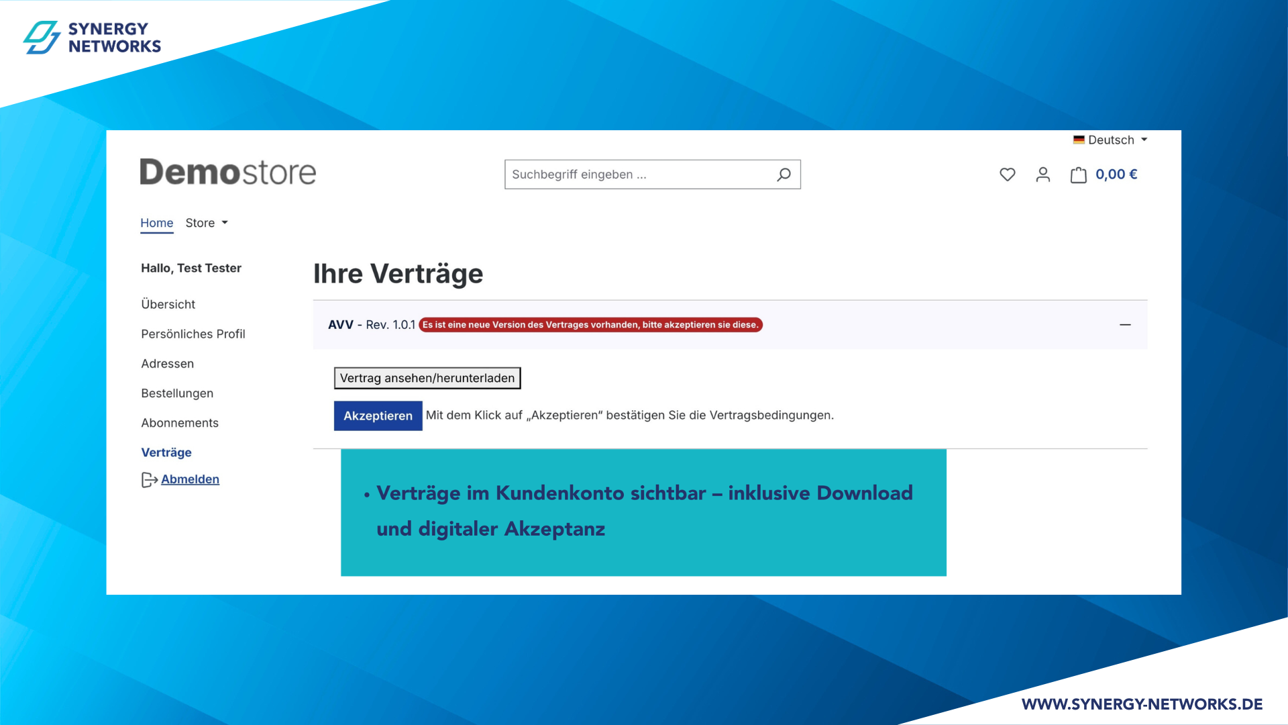
Task: Open Bestellungen in account sidebar
Action: click(x=177, y=393)
